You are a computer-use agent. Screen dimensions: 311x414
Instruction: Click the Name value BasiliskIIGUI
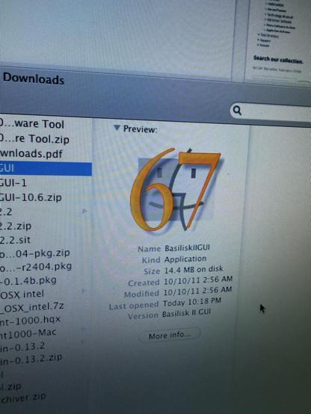[x=187, y=247]
